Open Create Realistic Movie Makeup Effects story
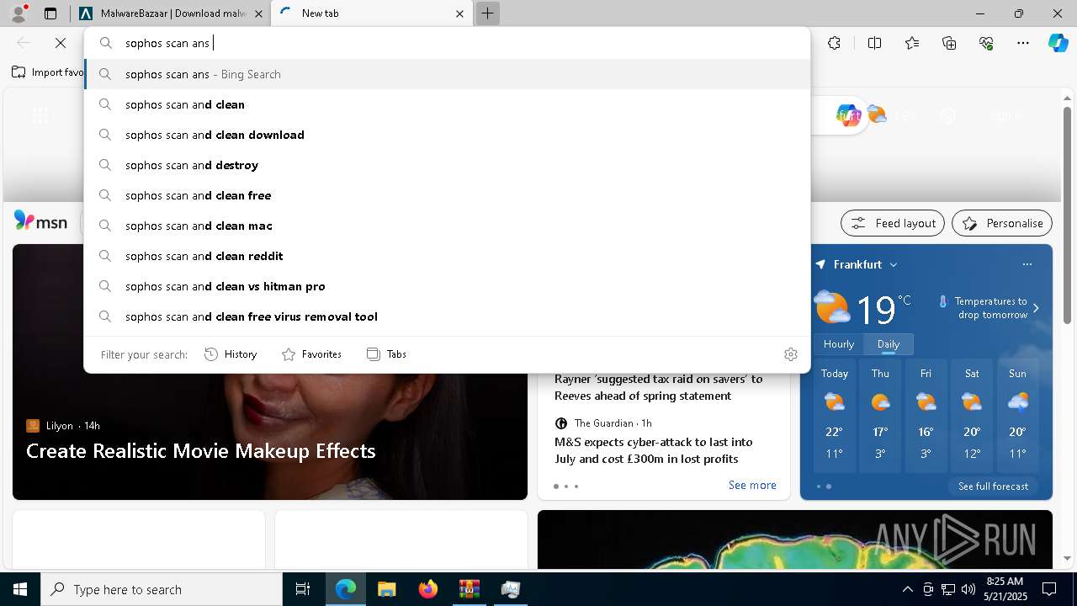Image resolution: width=1077 pixels, height=606 pixels. pos(201,451)
